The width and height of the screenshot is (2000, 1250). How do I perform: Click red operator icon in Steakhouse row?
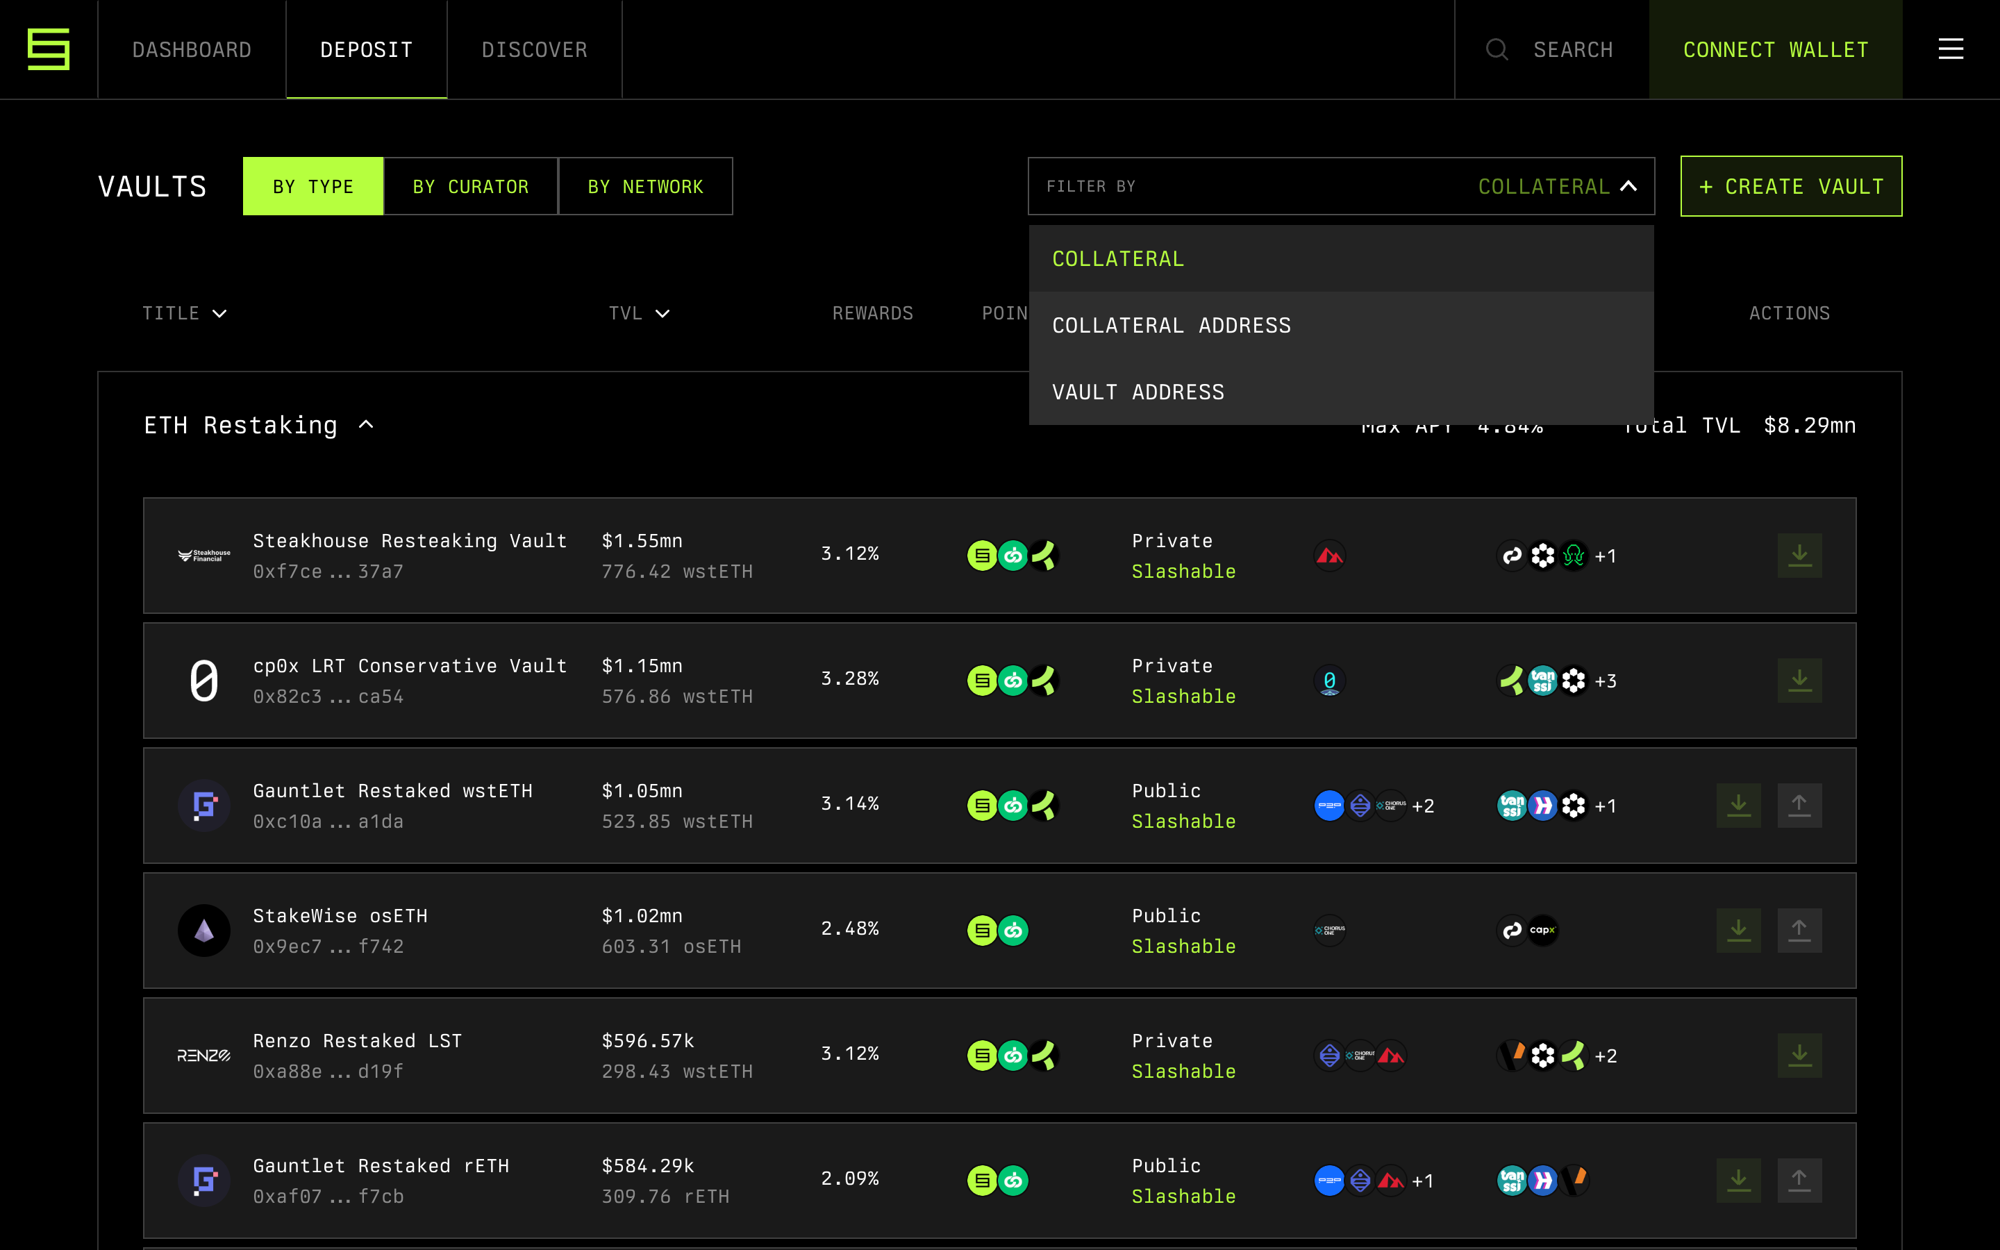[x=1330, y=556]
